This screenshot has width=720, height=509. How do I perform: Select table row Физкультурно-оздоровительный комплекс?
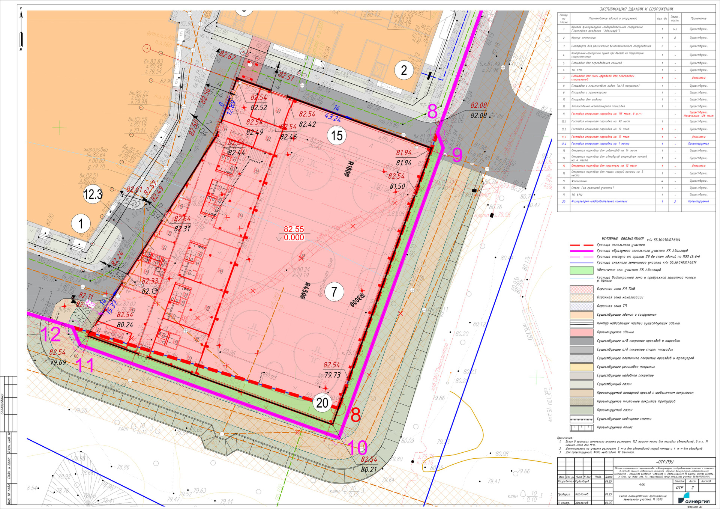tap(636, 202)
